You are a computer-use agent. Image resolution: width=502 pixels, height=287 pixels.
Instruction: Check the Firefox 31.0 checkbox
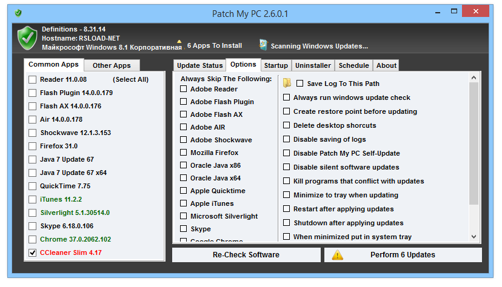click(x=32, y=146)
